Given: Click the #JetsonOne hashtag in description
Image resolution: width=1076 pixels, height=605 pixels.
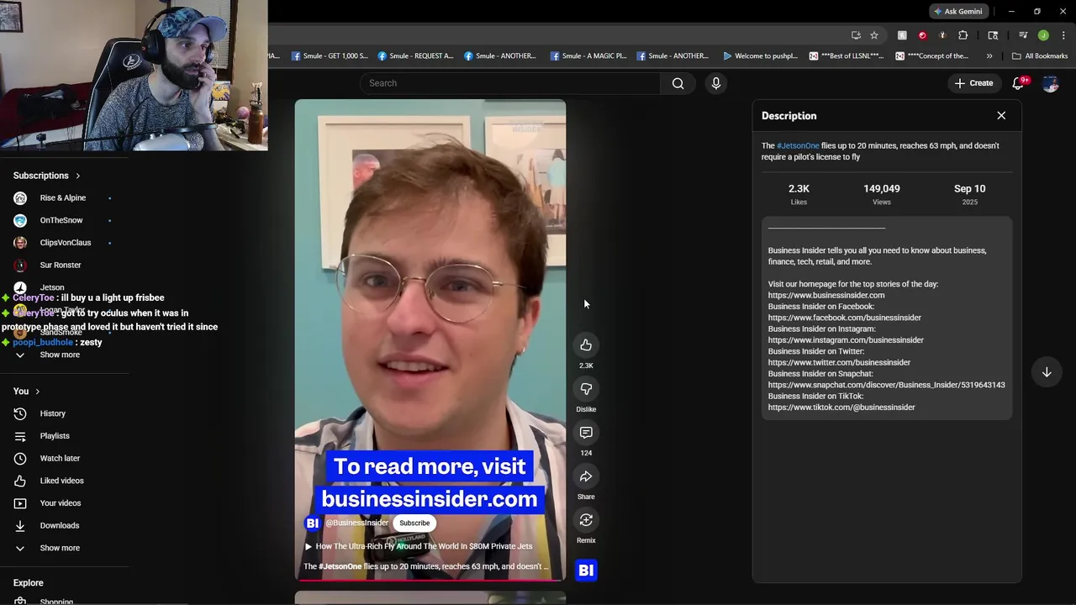Looking at the screenshot, I should [x=798, y=146].
